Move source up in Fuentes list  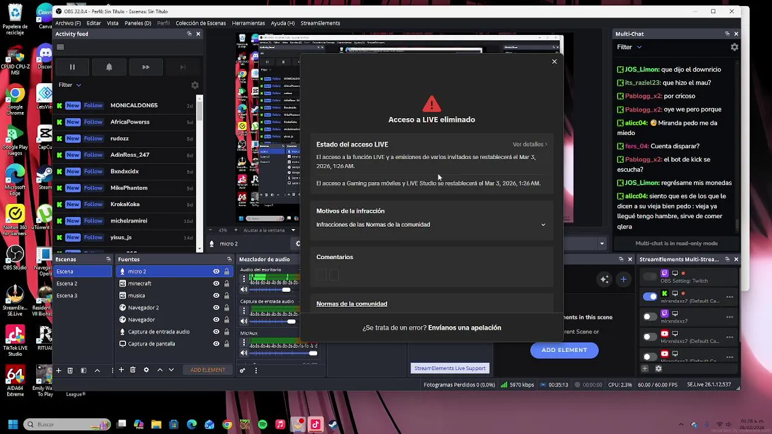click(160, 370)
